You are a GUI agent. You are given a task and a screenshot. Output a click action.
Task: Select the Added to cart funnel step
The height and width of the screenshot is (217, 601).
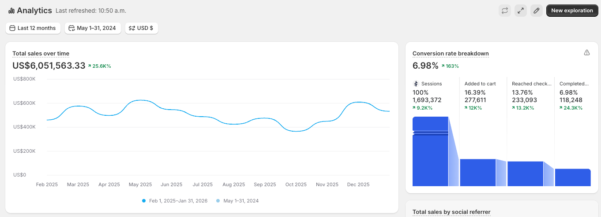click(480, 84)
